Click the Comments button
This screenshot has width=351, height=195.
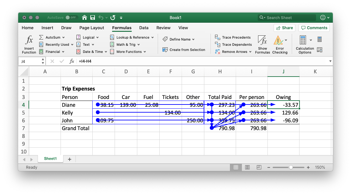pyautogui.click(x=314, y=28)
